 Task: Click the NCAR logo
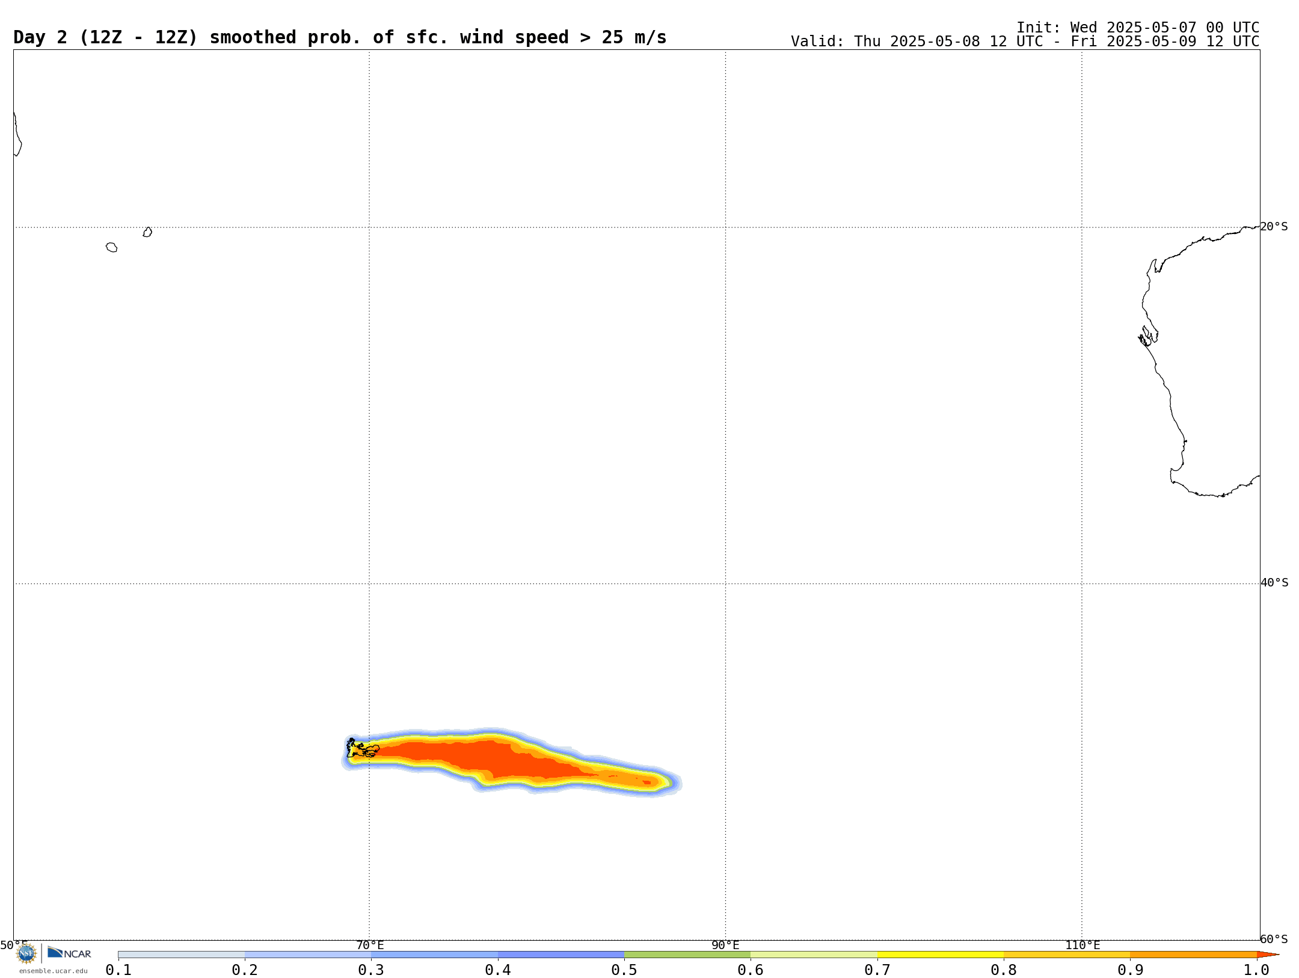[69, 953]
